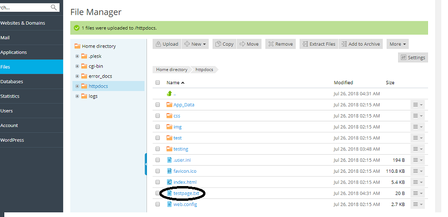
Task: Click the green parent directory arrow icon
Action: pyautogui.click(x=169, y=94)
